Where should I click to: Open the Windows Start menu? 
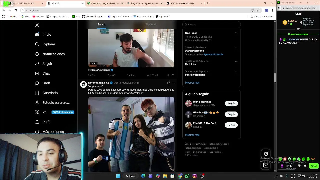pos(118,176)
